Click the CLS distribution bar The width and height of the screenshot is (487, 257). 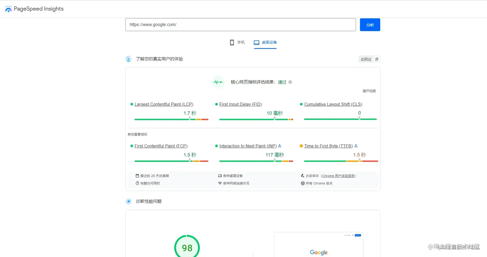[x=340, y=119]
